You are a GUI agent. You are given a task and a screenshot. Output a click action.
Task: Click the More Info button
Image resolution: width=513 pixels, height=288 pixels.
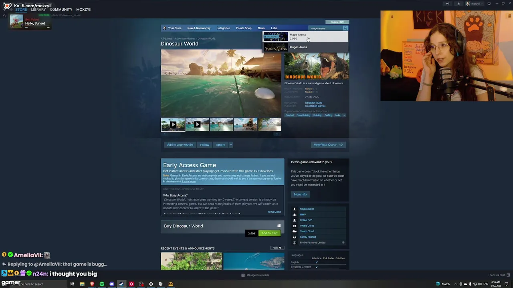click(x=300, y=194)
